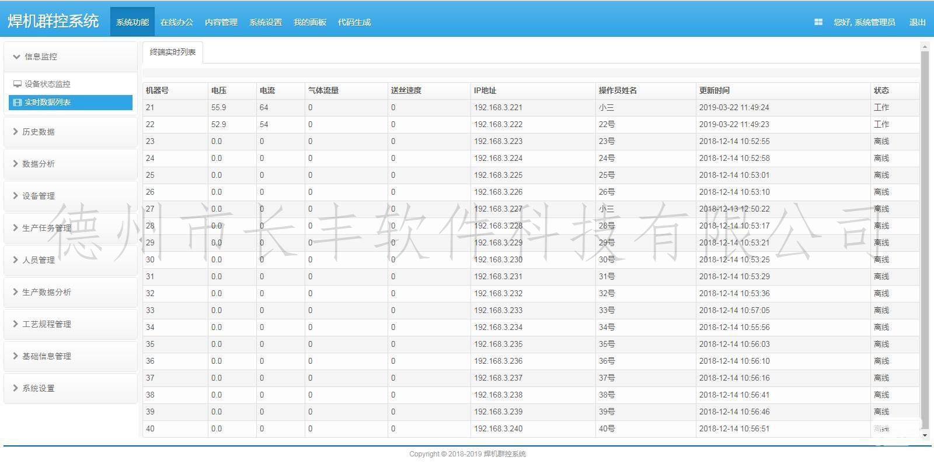Switch to the 内容管理 menu

tap(221, 22)
